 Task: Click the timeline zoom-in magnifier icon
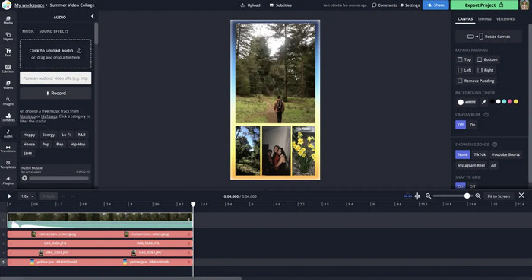coord(478,196)
